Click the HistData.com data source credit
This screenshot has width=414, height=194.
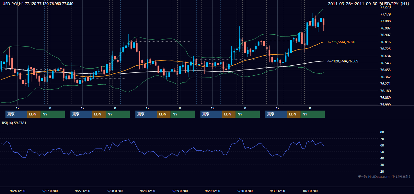pos(384,177)
